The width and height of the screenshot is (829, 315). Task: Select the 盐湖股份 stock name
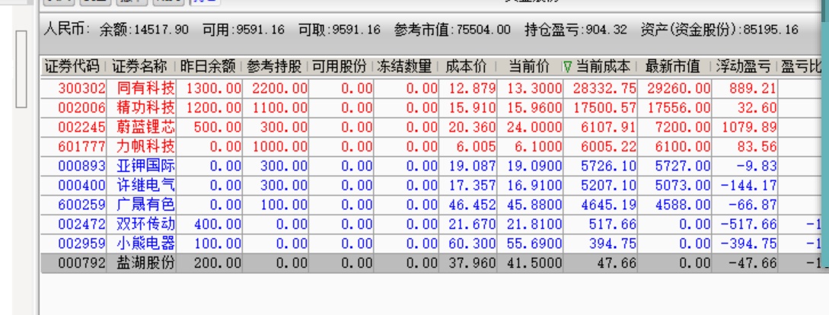coord(145,263)
